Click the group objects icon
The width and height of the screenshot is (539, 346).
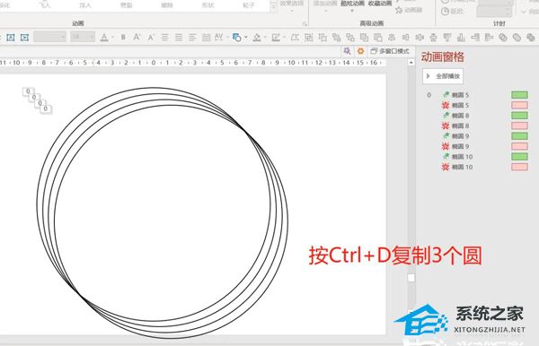tap(309, 37)
